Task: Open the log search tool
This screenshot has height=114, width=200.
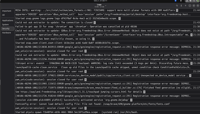Action: (x=177, y=5)
